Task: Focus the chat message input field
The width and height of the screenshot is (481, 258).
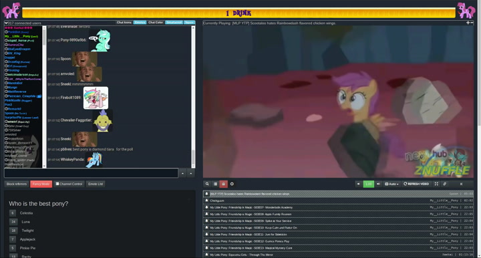Action: 91,173
